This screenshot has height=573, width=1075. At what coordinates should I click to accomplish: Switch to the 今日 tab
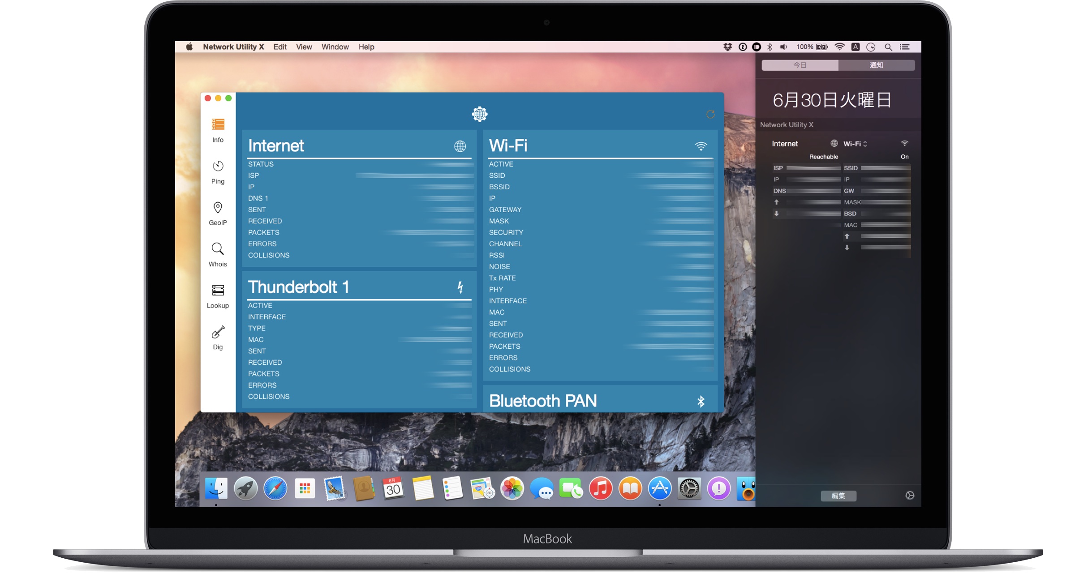tap(800, 65)
